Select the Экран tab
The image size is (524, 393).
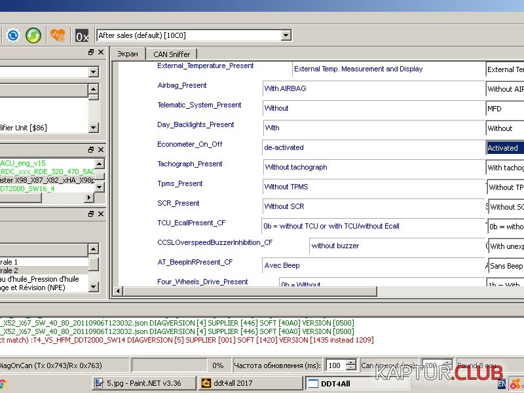tap(127, 54)
